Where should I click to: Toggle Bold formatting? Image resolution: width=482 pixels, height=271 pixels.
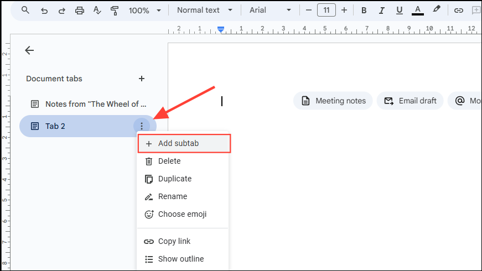click(x=364, y=10)
